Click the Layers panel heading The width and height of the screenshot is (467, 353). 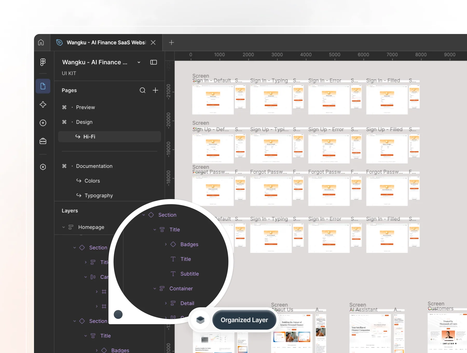(x=70, y=211)
